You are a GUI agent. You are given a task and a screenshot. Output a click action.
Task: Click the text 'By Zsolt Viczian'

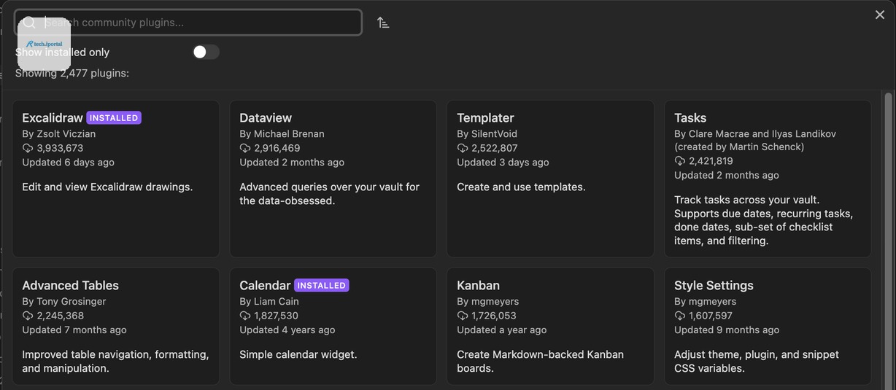coord(59,134)
